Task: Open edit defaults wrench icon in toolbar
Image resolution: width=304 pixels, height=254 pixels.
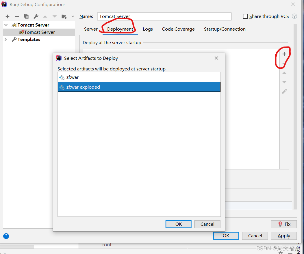Action: click(x=36, y=16)
